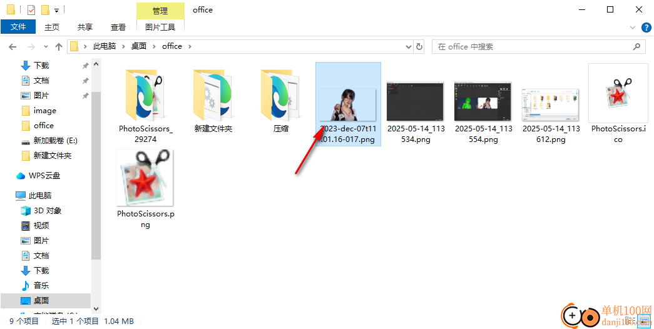Click 此电脑 in the address bar

coord(105,46)
